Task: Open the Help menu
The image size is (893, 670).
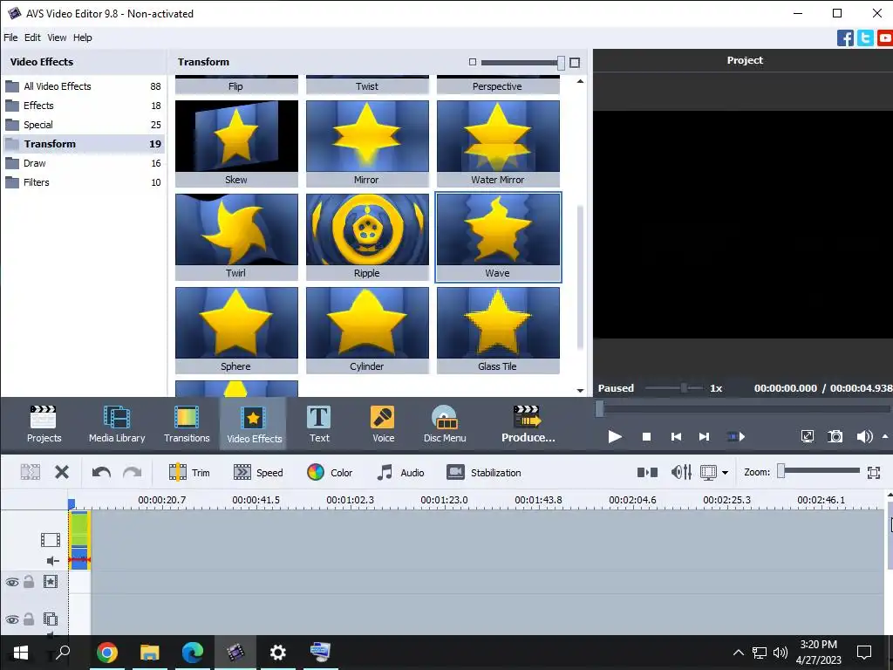Action: 82,38
